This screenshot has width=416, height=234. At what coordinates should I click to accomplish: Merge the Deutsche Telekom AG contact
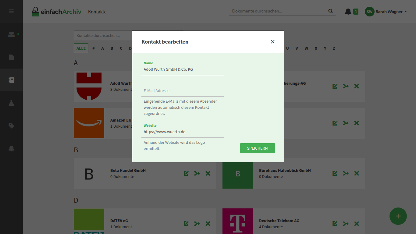[x=346, y=224]
